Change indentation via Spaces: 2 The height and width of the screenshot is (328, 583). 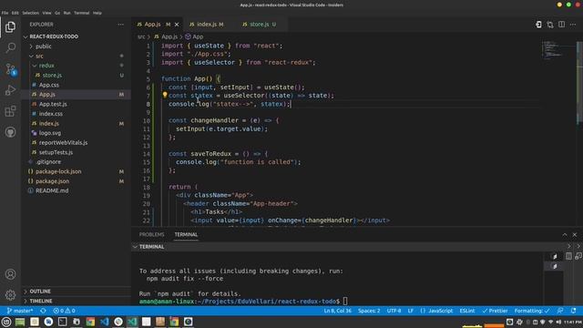(x=369, y=311)
